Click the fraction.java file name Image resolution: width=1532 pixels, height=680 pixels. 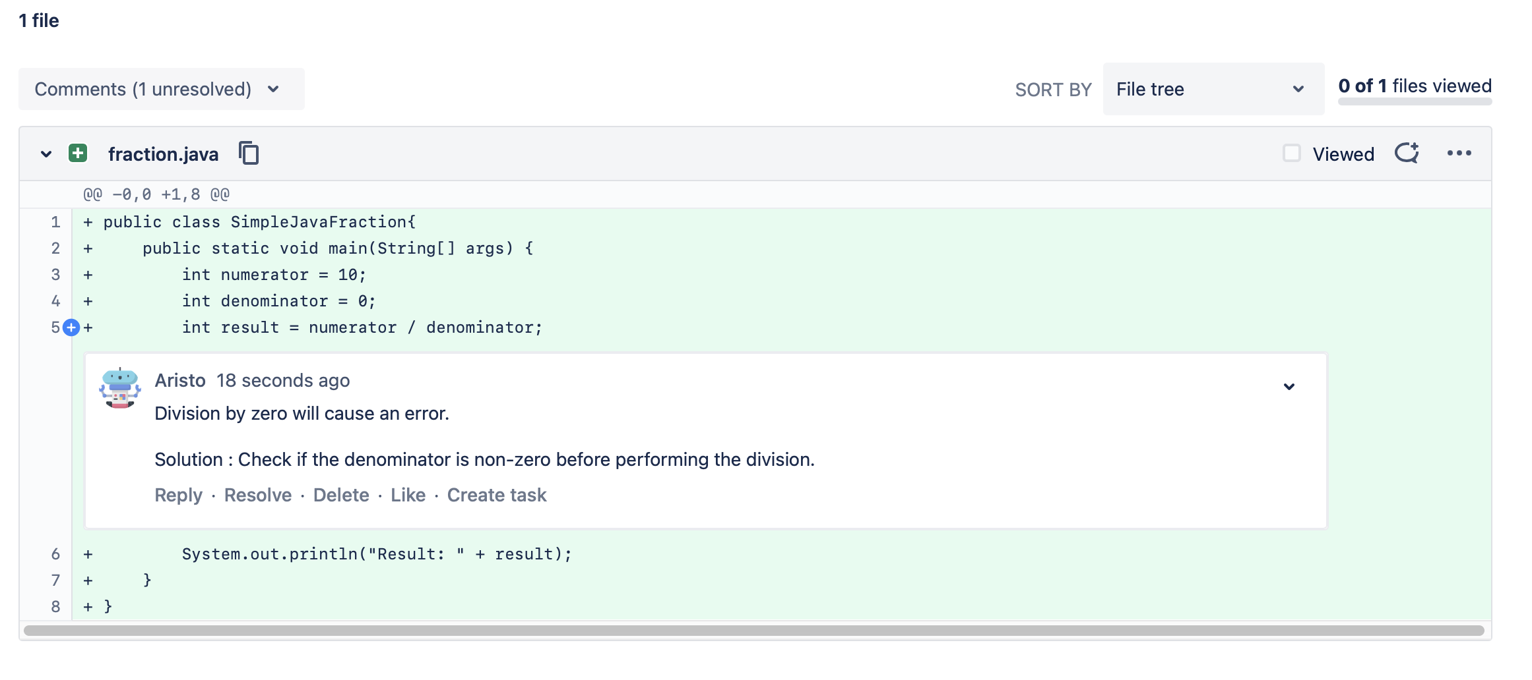click(x=163, y=154)
